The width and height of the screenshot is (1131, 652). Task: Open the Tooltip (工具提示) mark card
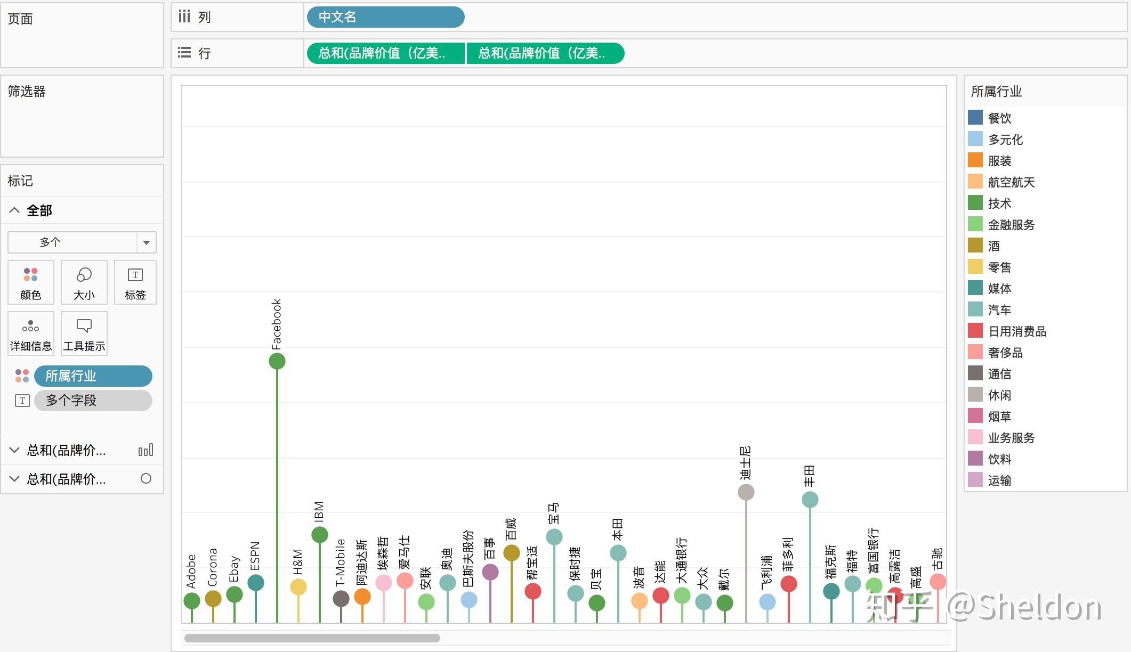pyautogui.click(x=84, y=333)
